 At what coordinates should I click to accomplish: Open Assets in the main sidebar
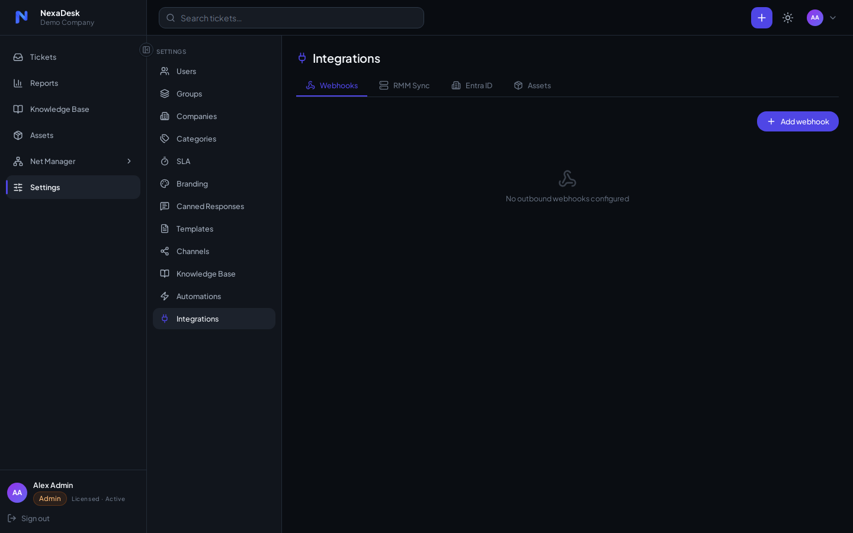coord(73,135)
